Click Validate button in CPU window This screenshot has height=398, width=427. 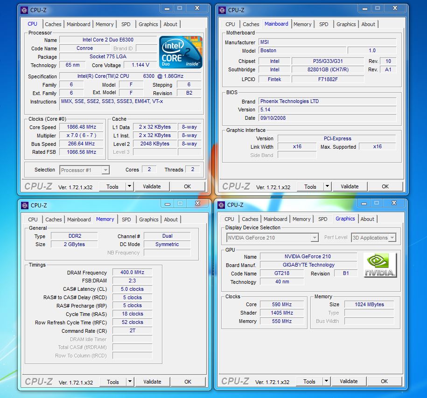point(152,186)
